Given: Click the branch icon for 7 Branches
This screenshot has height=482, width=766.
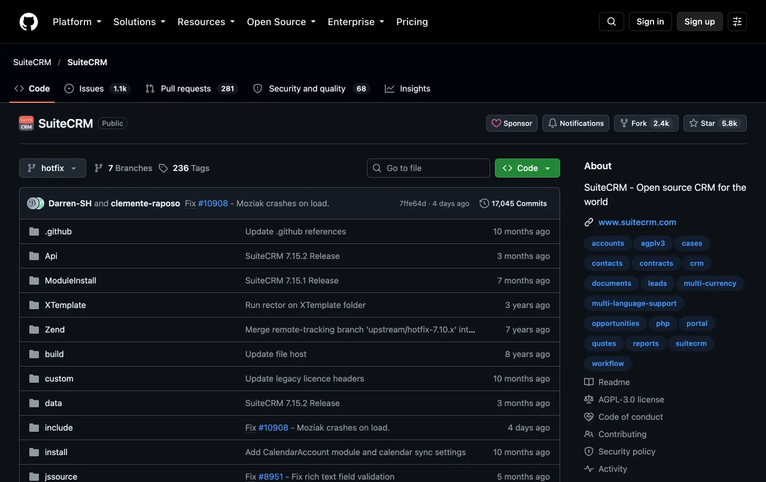Looking at the screenshot, I should click(x=99, y=168).
